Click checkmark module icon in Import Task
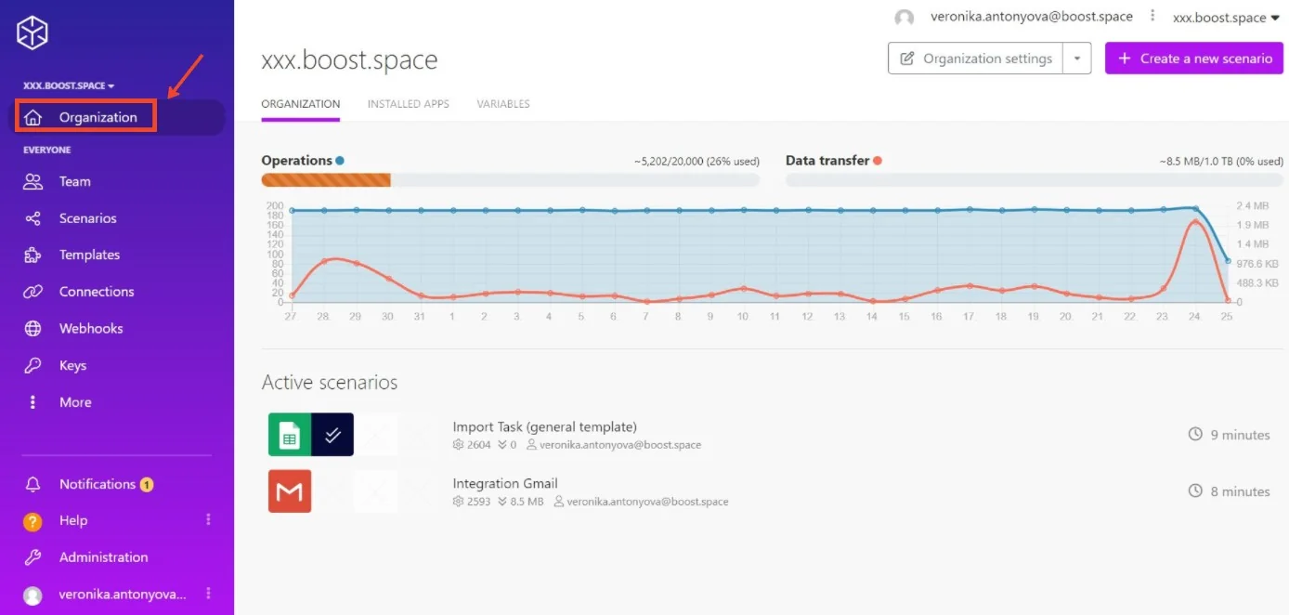Image resolution: width=1289 pixels, height=615 pixels. (x=332, y=435)
